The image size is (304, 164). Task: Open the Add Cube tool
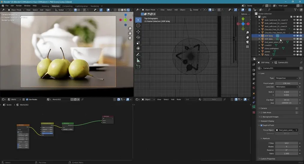[138, 66]
